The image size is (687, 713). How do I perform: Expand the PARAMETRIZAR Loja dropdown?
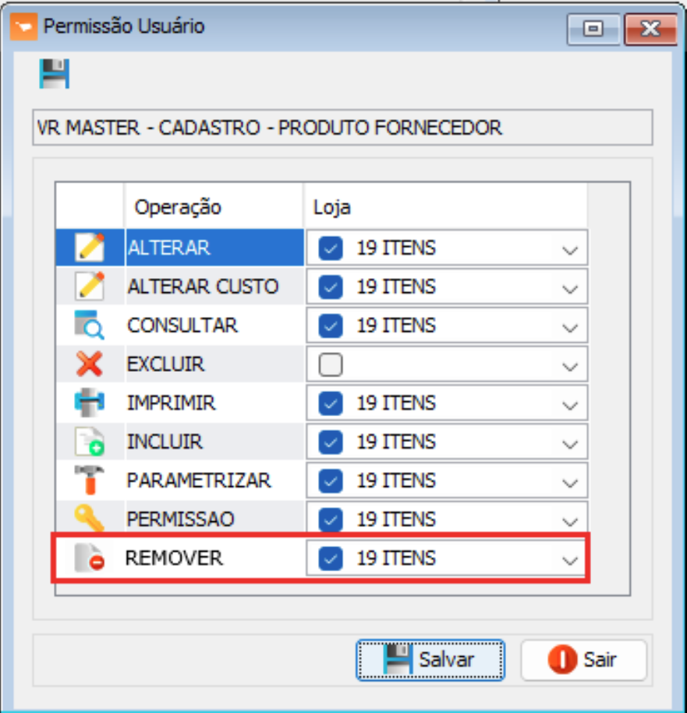click(570, 481)
